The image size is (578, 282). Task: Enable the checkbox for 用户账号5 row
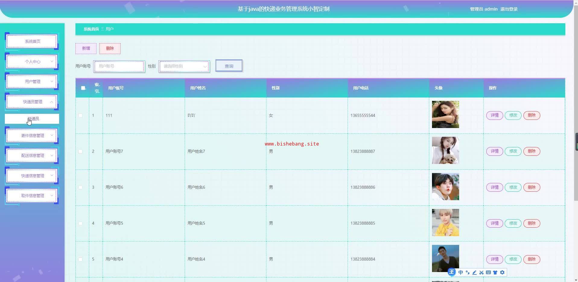pos(81,223)
